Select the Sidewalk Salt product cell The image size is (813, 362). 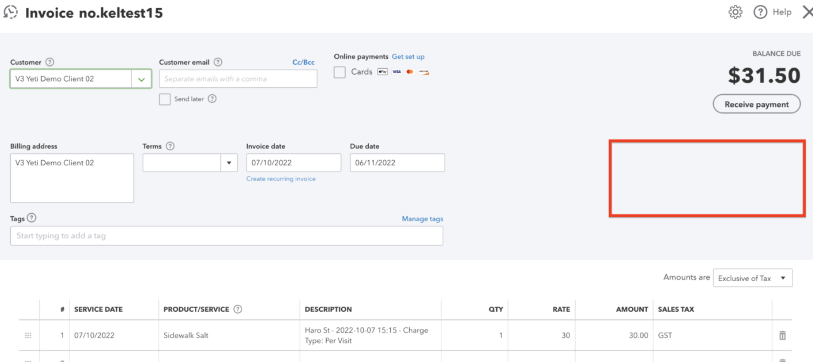click(229, 335)
